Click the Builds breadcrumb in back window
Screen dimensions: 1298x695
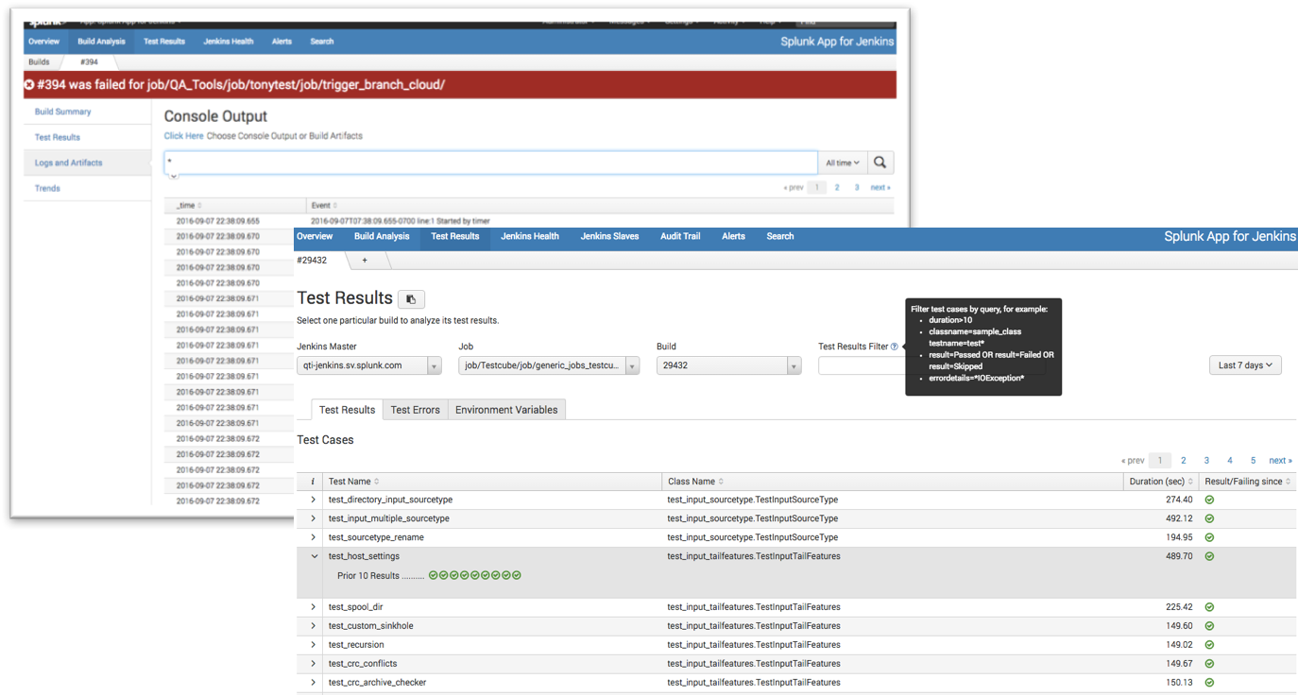39,61
